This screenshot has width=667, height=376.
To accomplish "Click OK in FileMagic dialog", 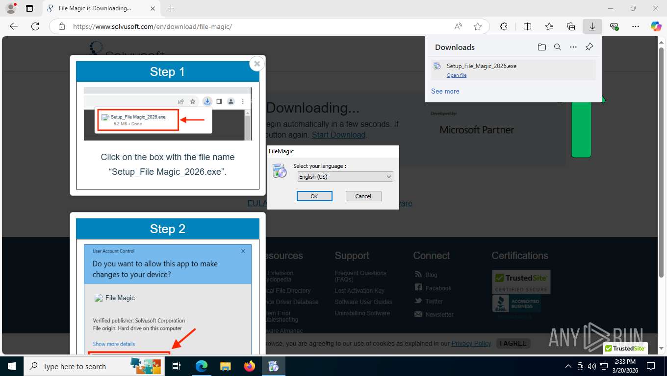I will point(314,196).
